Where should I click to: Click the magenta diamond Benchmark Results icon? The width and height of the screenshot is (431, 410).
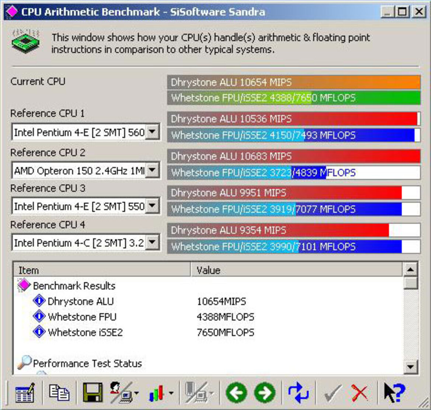pyautogui.click(x=24, y=285)
